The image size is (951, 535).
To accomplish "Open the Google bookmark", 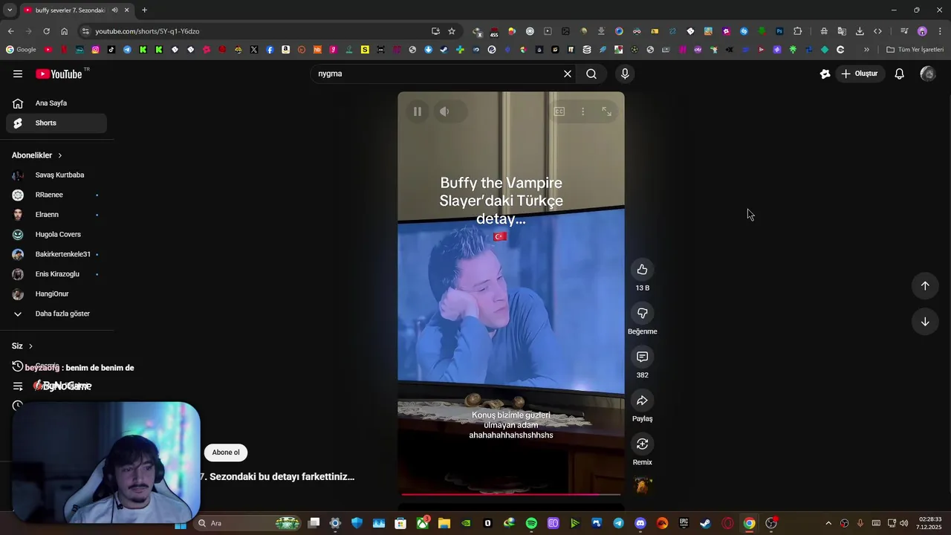I will (21, 50).
